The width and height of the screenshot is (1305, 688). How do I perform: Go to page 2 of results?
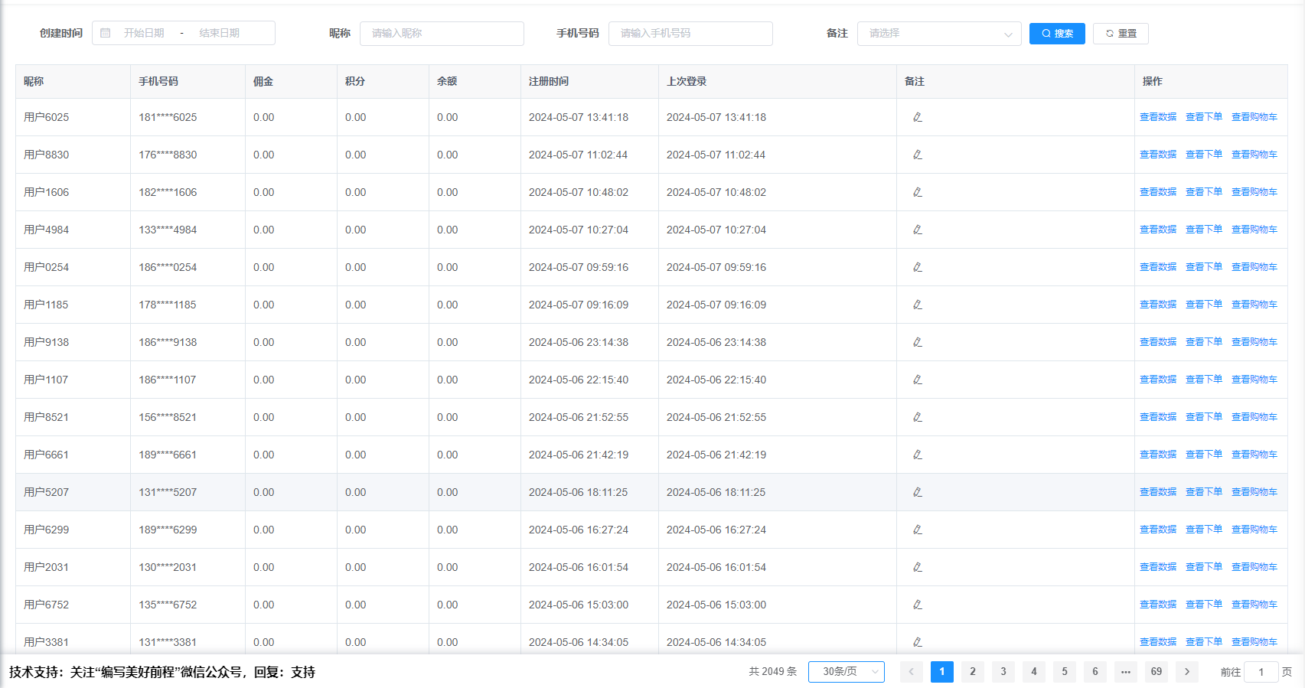[972, 671]
